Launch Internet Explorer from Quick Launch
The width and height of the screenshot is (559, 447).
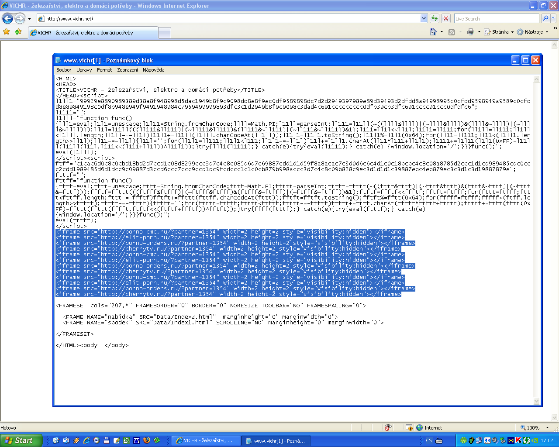[86, 440]
